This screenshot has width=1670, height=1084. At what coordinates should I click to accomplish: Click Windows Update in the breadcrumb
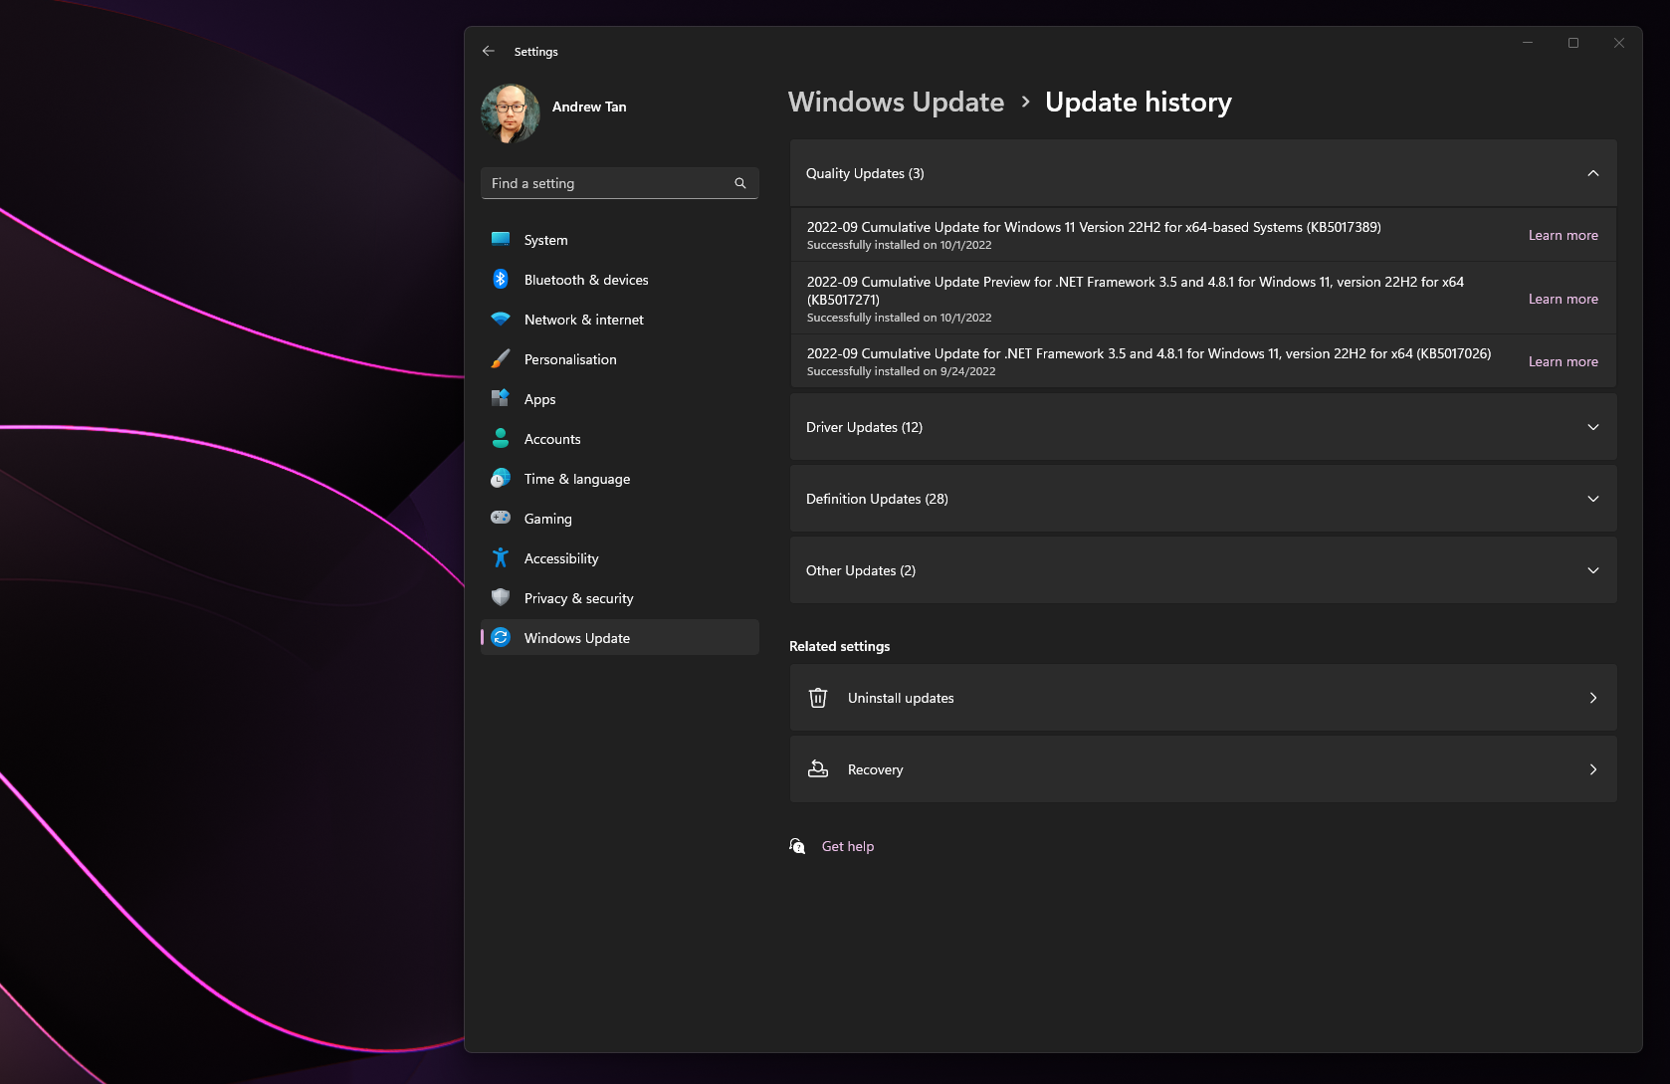pos(896,103)
